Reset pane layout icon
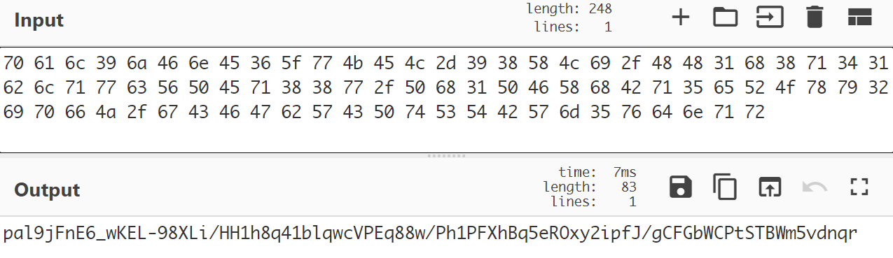893x258 pixels. point(859,17)
